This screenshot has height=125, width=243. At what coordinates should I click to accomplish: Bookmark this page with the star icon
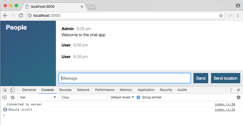coord(221,16)
